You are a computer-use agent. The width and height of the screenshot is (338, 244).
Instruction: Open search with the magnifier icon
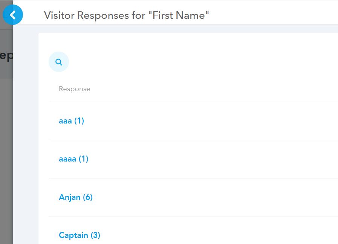point(59,62)
